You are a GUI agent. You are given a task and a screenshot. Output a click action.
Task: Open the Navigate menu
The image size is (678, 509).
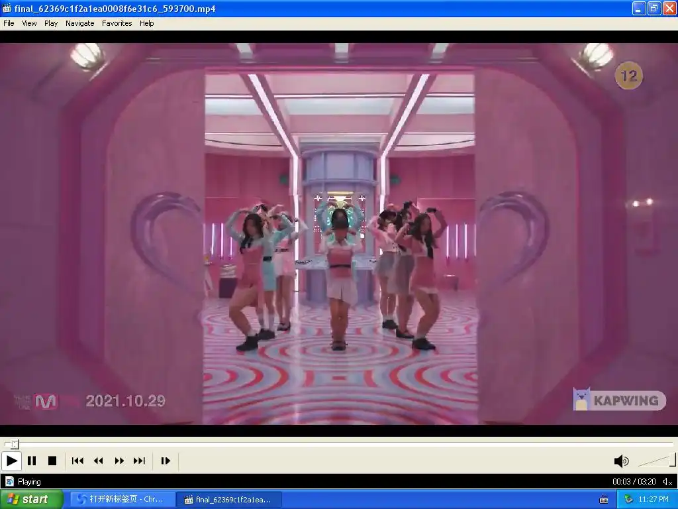click(x=80, y=23)
